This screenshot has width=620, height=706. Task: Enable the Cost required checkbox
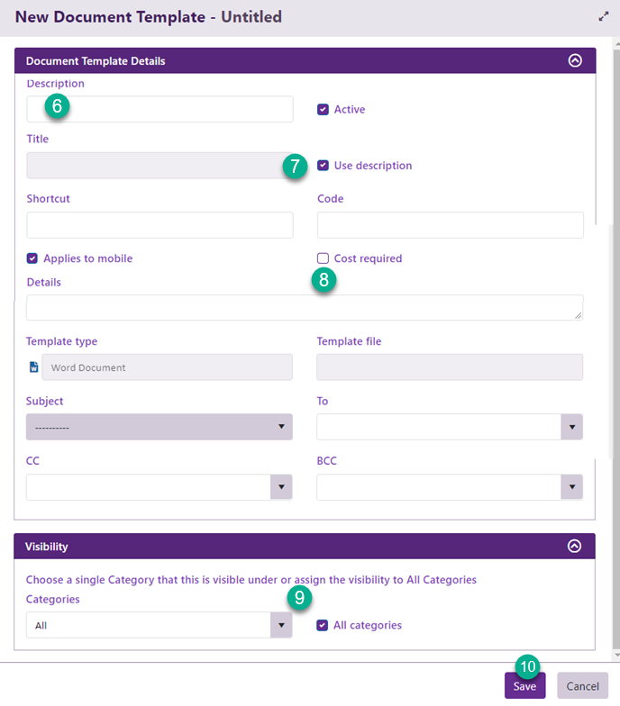pos(323,258)
